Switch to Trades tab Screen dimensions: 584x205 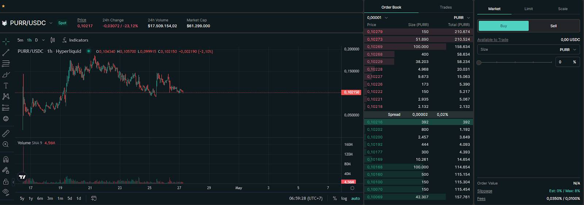pyautogui.click(x=446, y=7)
